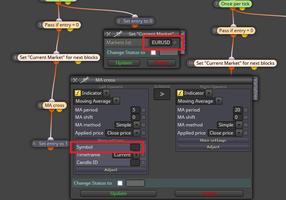286x200 pixels.
Task: Click Update in MA cross panel
Action: click(118, 193)
